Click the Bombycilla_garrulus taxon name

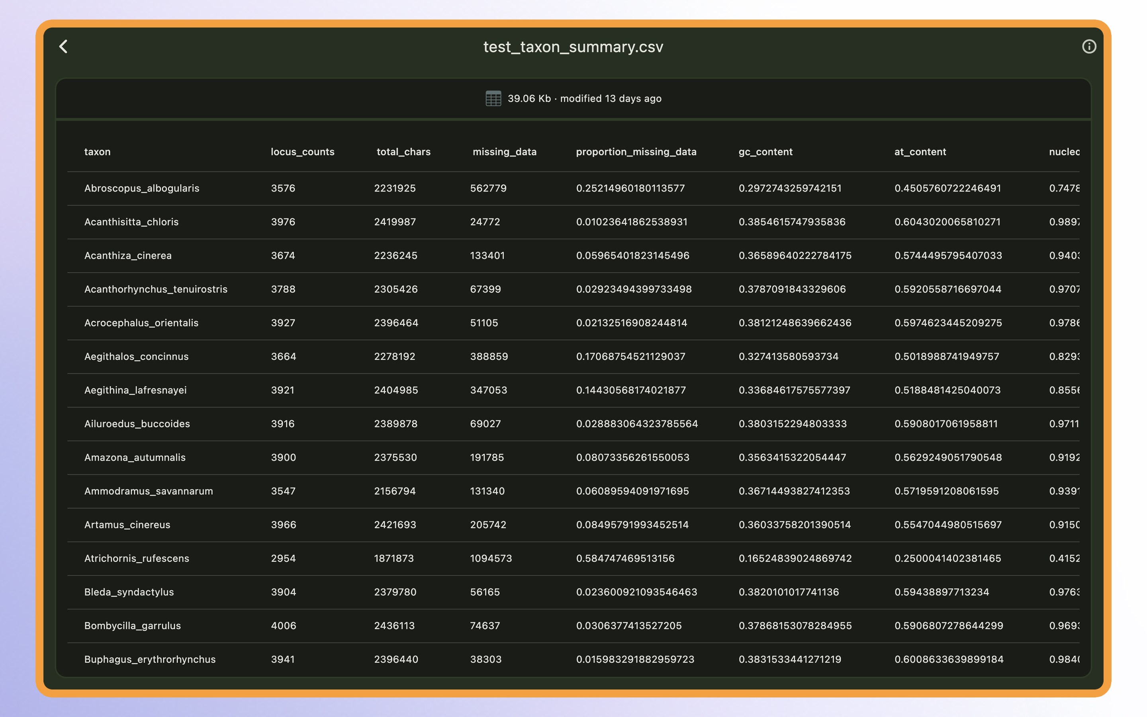tap(133, 625)
